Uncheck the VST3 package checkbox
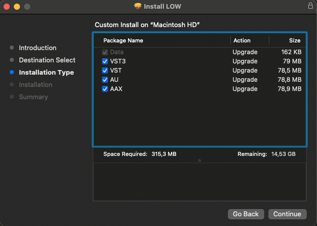Viewport: 317px width, 226px height. [x=105, y=61]
